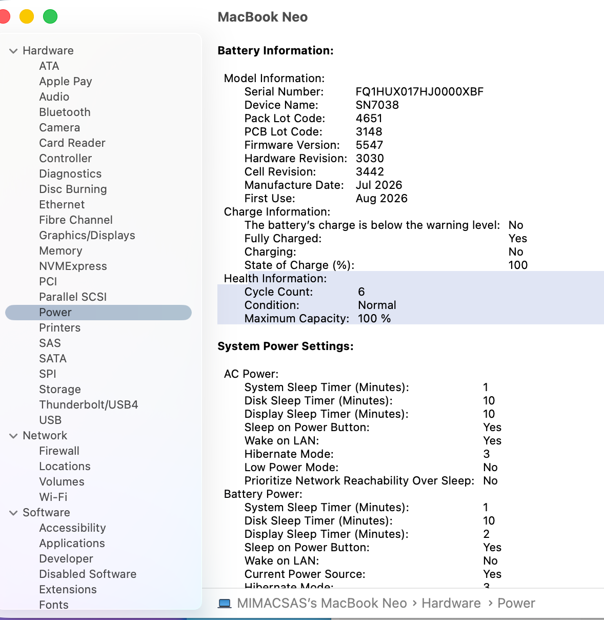Open Fibre Channel in the sidebar
Screen dimensions: 604x620
76,220
